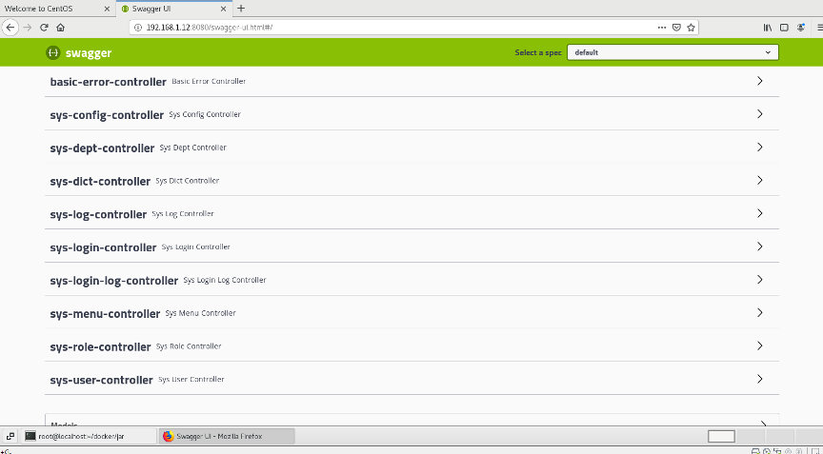
Task: Click the Pocket save icon in address bar
Action: pyautogui.click(x=676, y=28)
